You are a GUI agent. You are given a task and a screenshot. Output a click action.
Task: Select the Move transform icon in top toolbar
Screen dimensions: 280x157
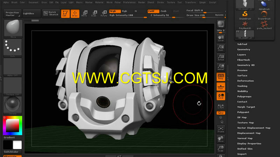[84, 14]
